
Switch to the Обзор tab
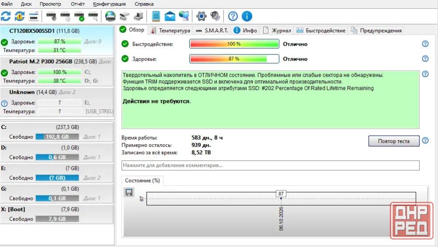[132, 30]
